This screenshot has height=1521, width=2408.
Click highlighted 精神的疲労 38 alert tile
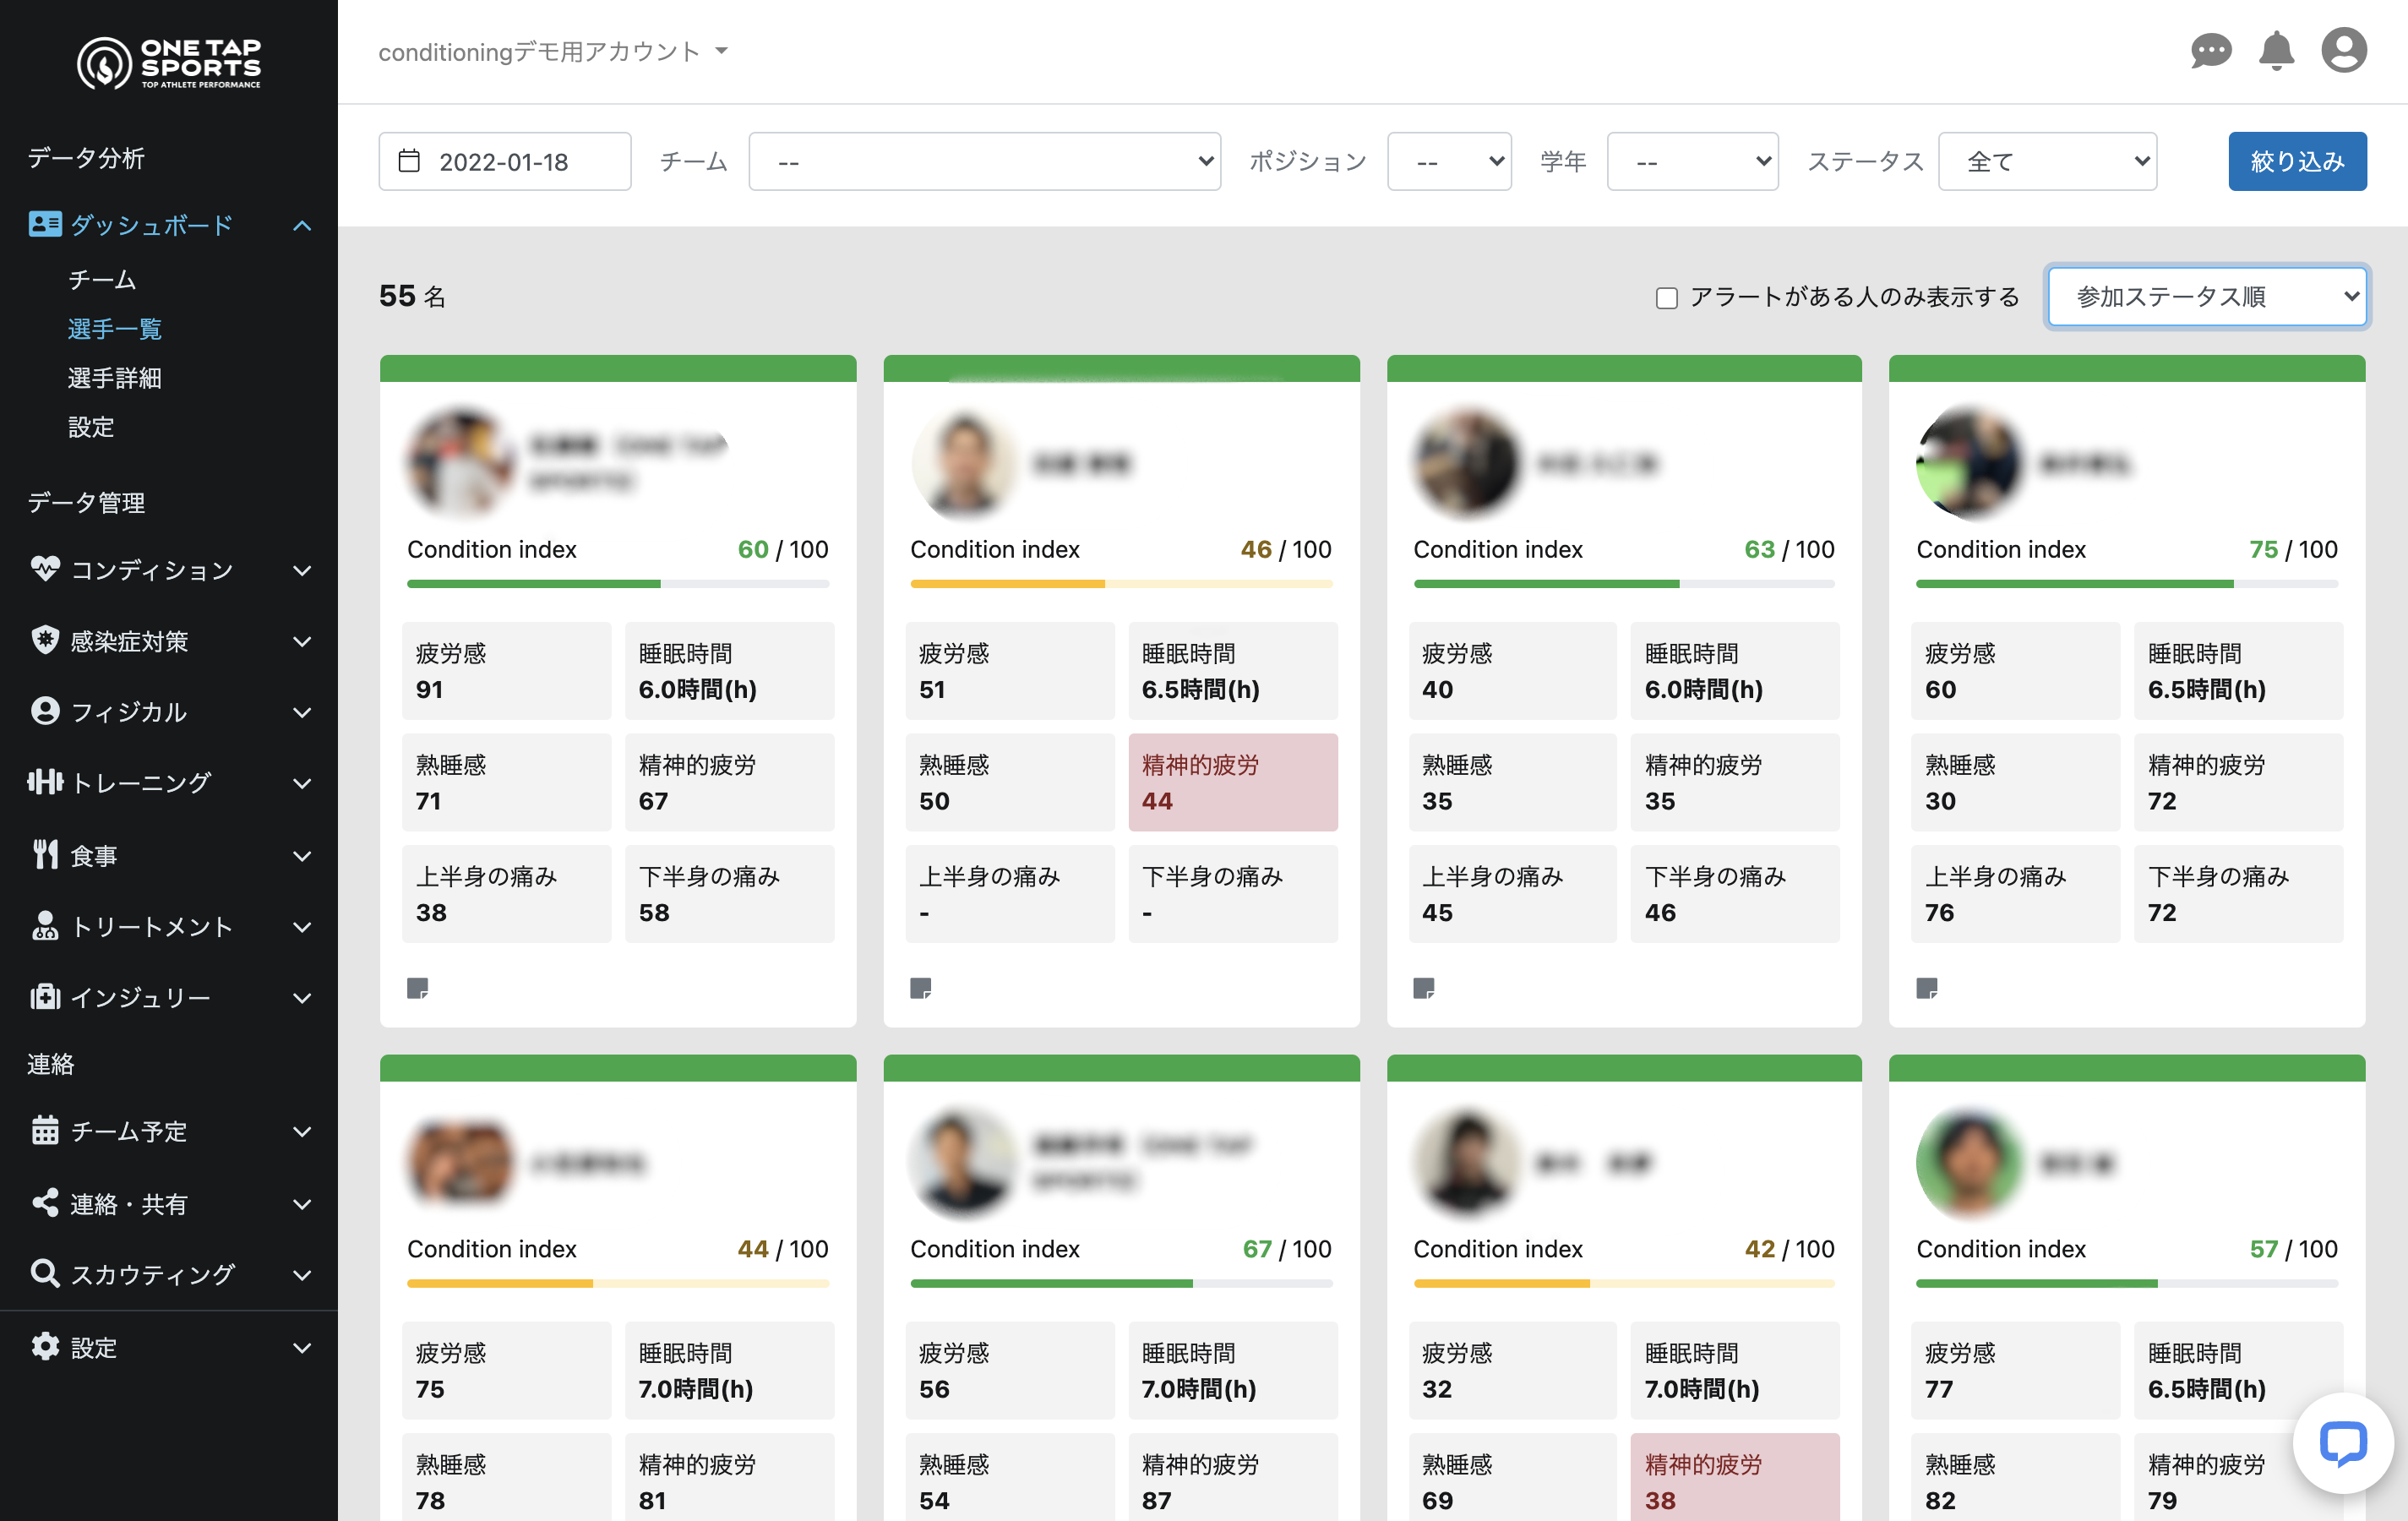point(1735,1477)
